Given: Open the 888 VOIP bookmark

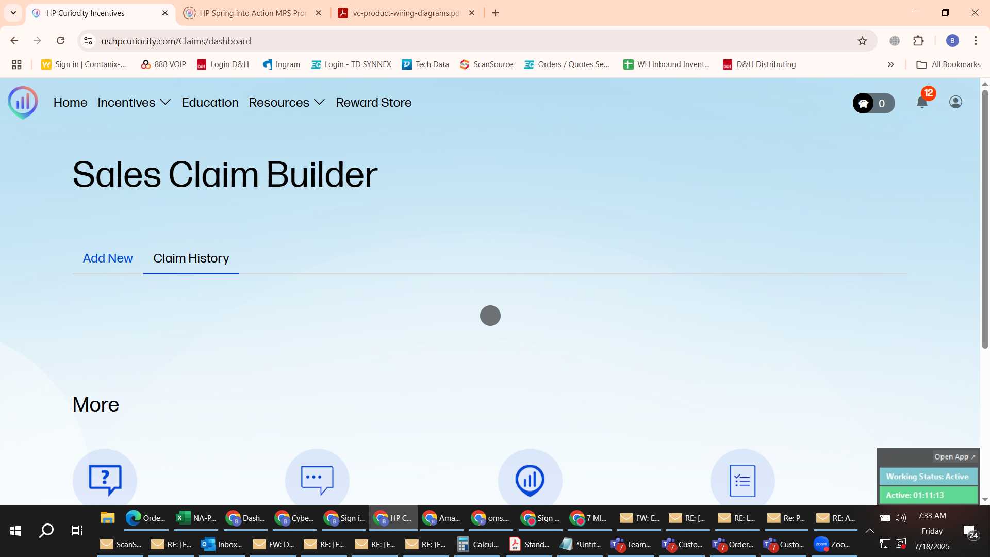Looking at the screenshot, I should click(163, 64).
